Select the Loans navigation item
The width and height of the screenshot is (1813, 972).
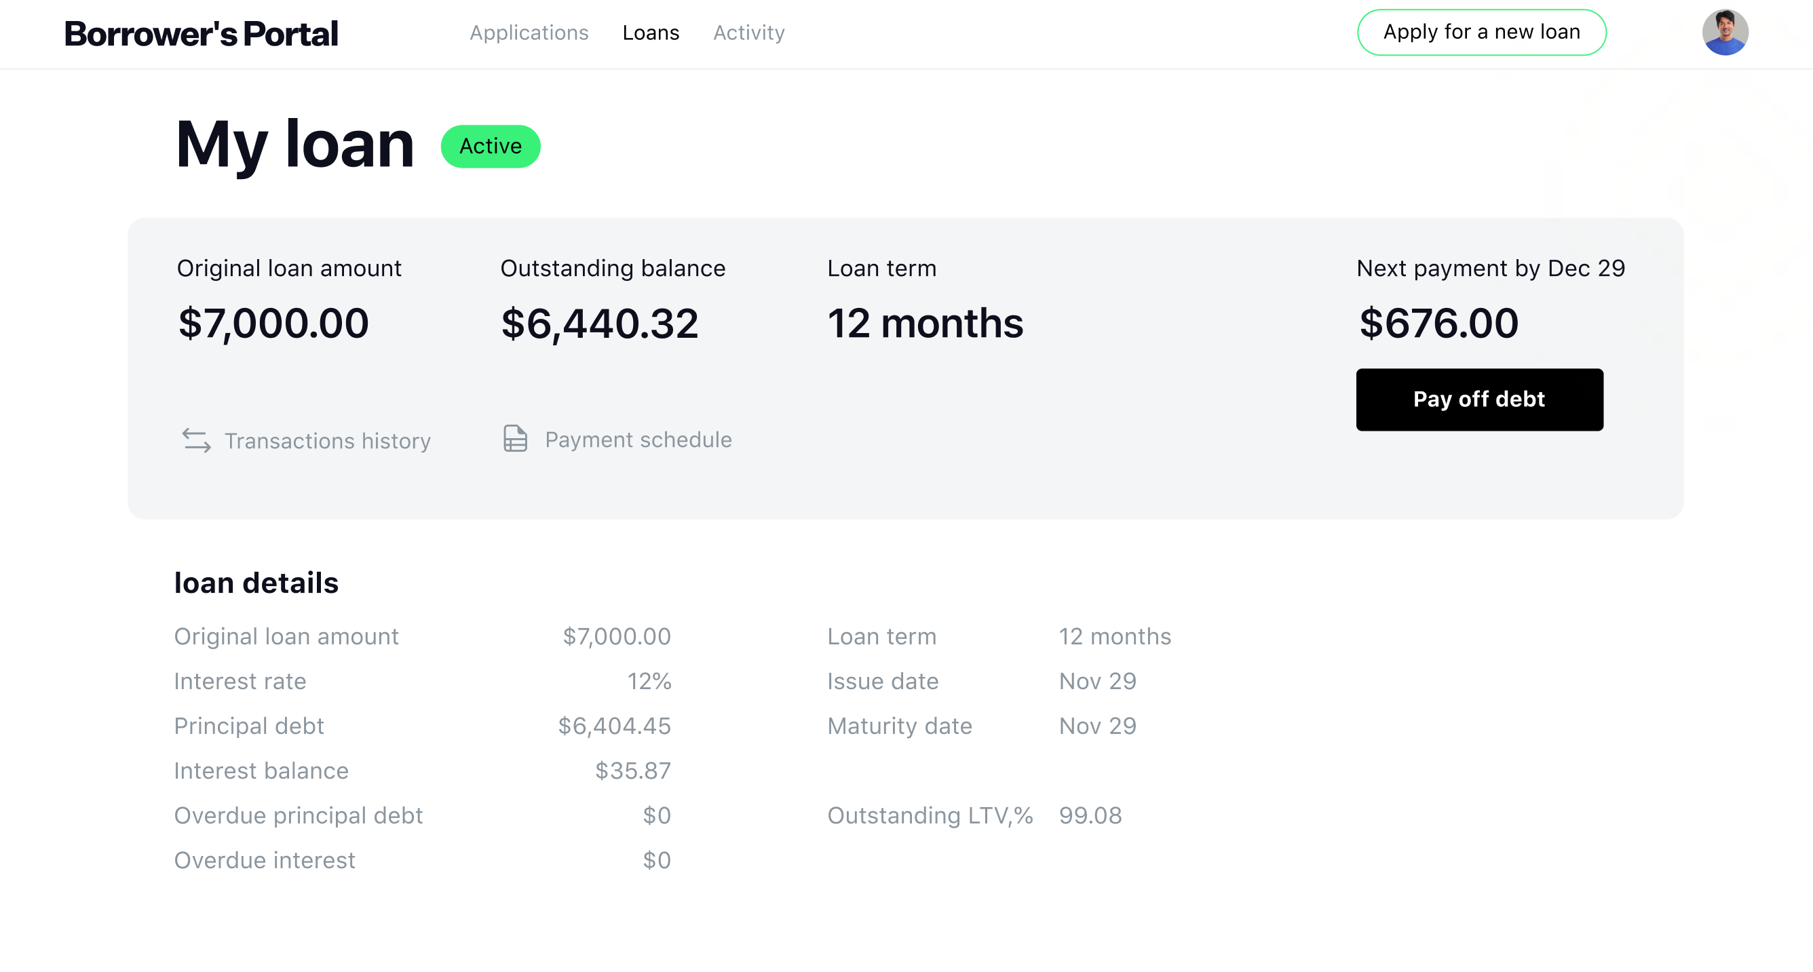[651, 33]
